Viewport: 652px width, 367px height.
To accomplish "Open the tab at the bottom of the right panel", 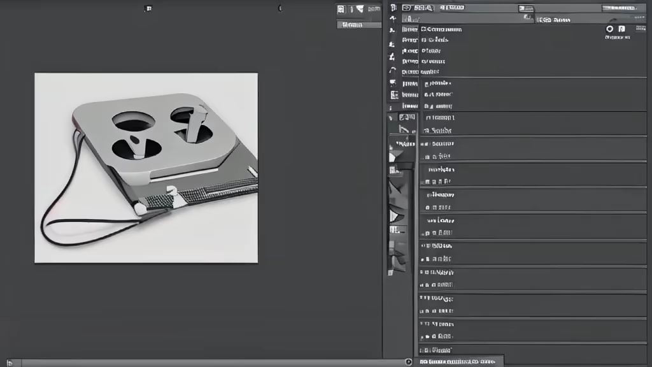I will click(x=458, y=361).
